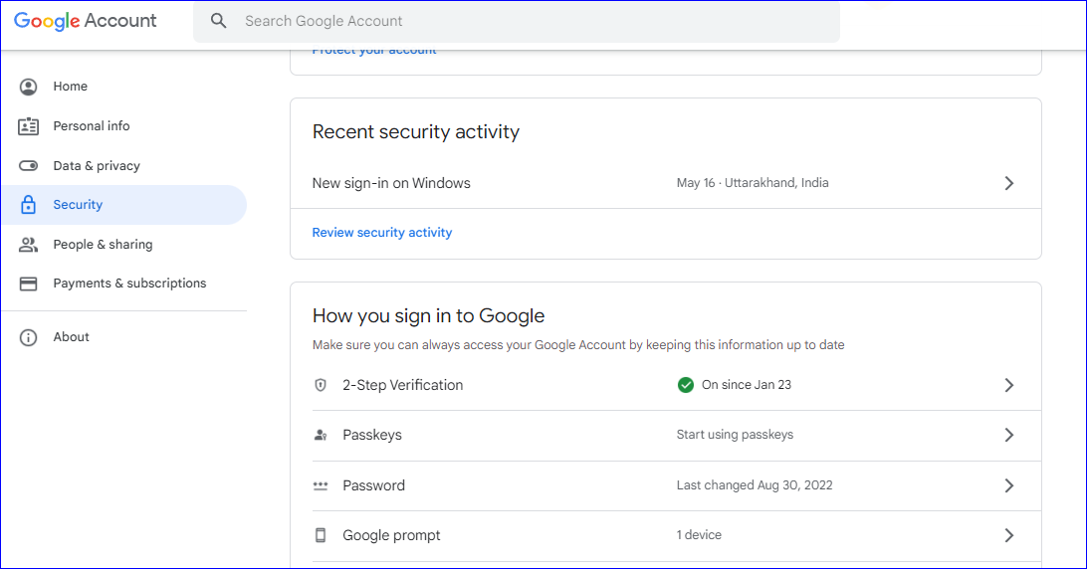Viewport: 1087px width, 569px height.
Task: Click the green checkmark beside On since Jan 23
Action: 686,385
